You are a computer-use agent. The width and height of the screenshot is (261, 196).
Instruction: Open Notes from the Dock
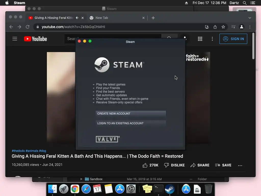pos(109,189)
